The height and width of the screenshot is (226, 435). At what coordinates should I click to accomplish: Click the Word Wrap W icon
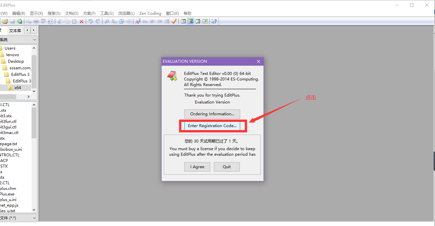tap(152, 21)
